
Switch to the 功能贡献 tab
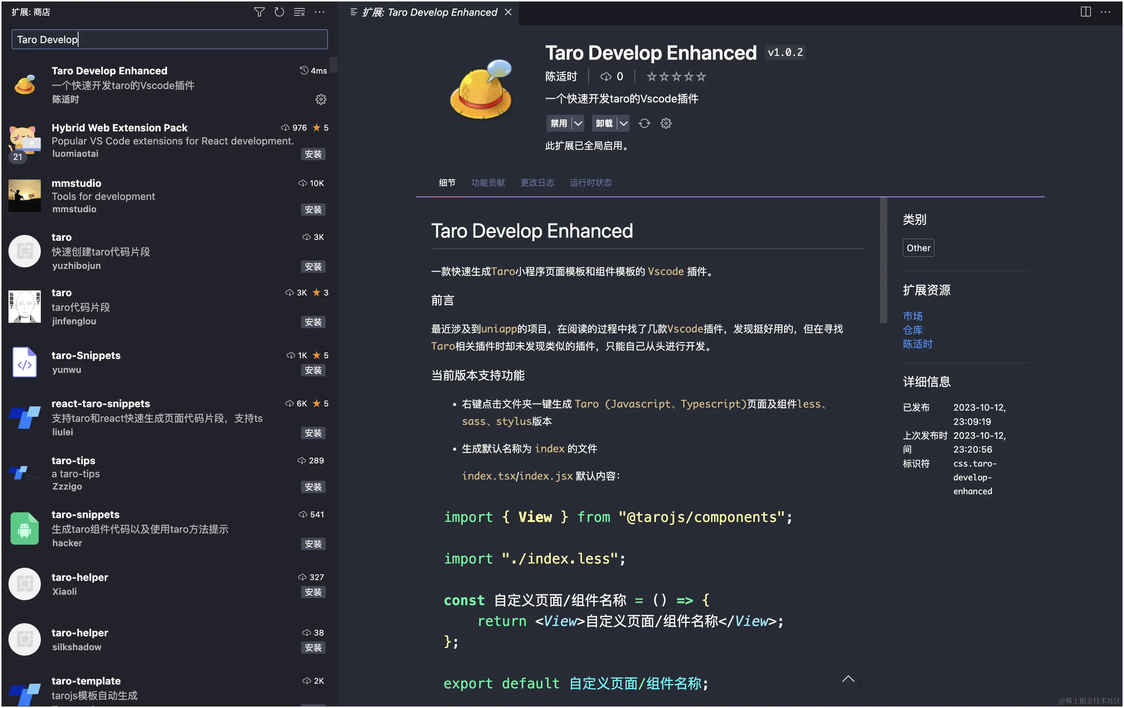point(488,183)
